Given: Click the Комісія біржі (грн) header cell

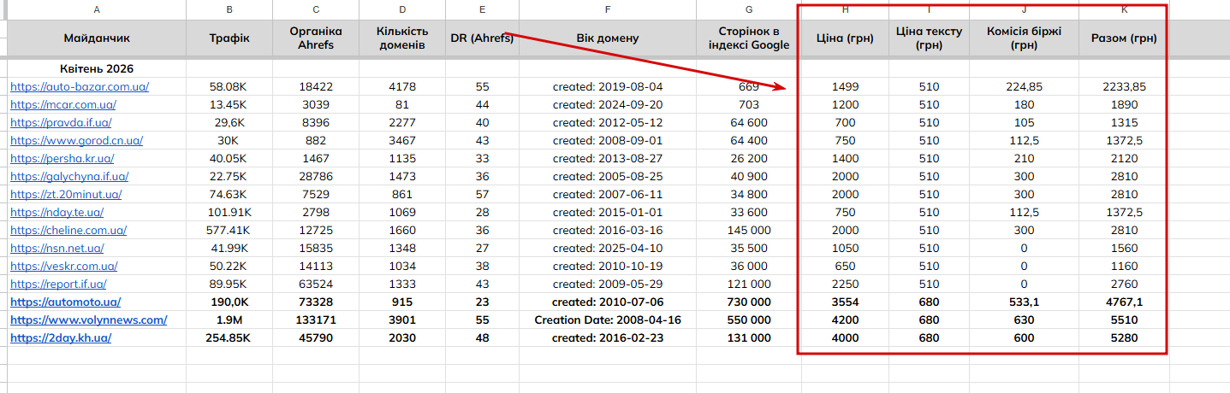Looking at the screenshot, I should (x=1024, y=38).
